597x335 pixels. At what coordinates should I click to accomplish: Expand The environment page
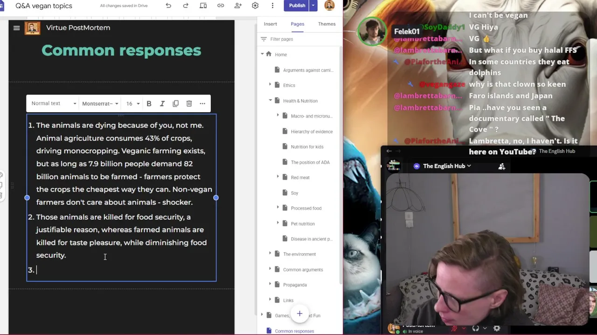pos(270,254)
